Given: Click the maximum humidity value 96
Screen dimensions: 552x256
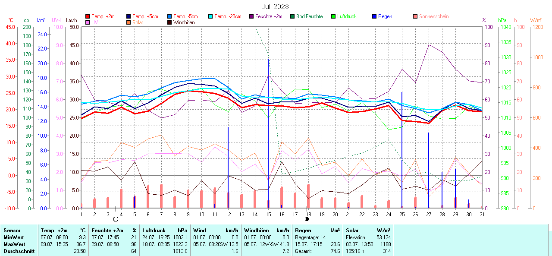Looking at the screenshot, I should tap(134, 244).
